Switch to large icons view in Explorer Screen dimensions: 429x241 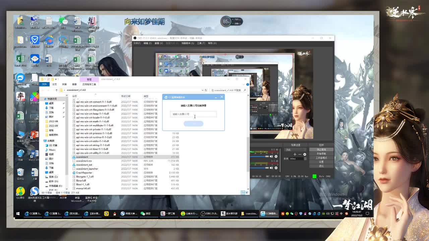247,192
